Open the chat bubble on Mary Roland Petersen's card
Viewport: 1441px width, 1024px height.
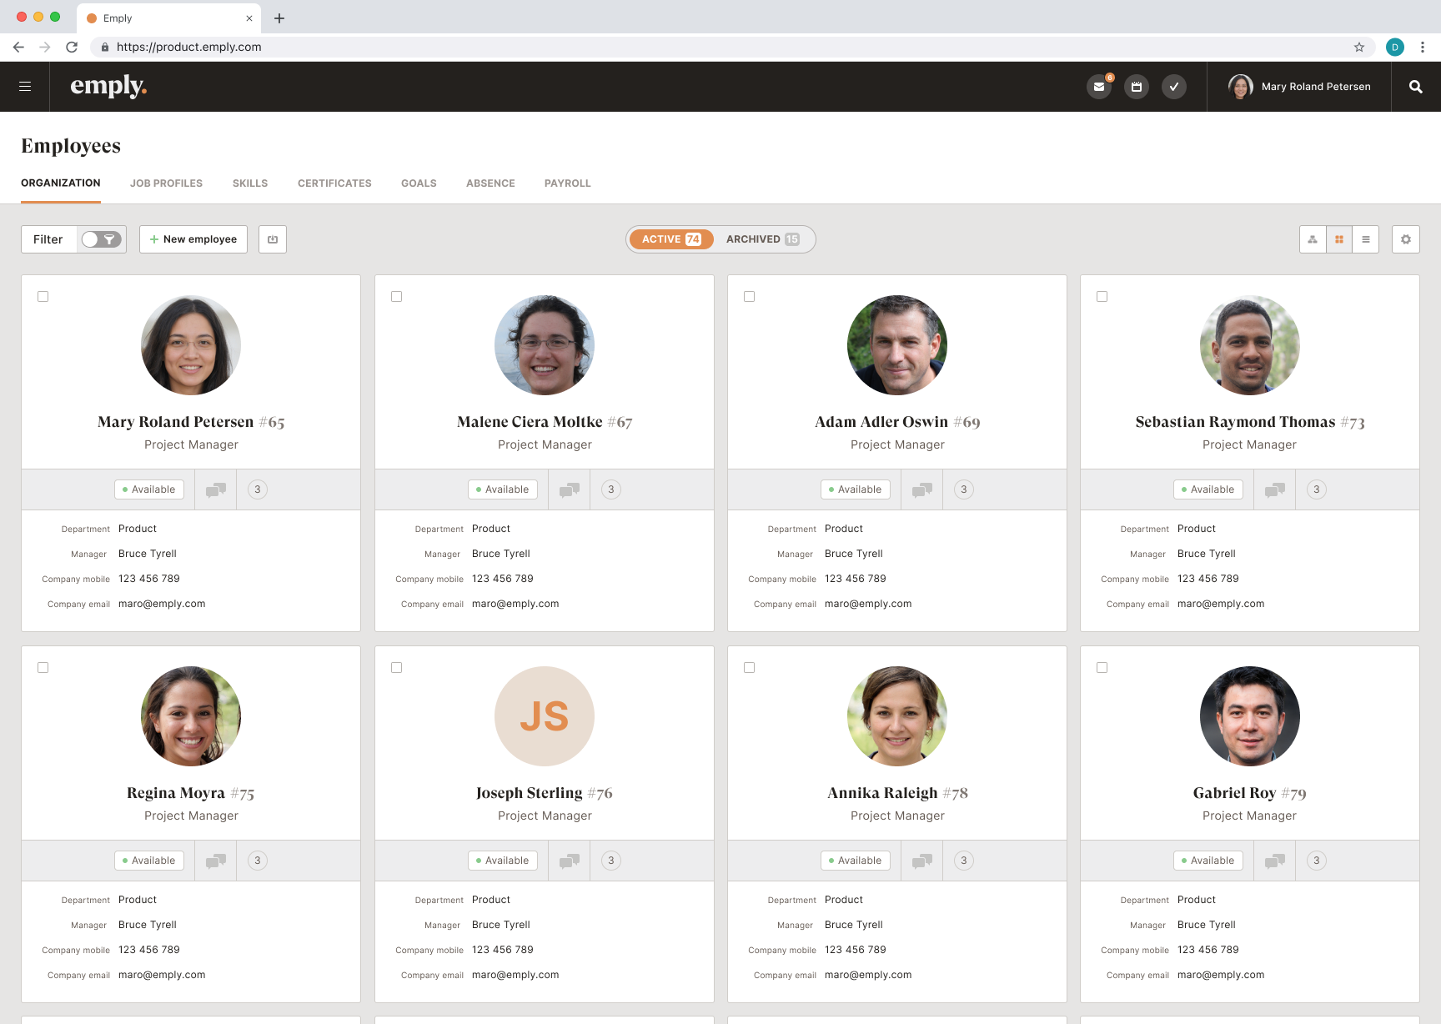click(x=215, y=489)
